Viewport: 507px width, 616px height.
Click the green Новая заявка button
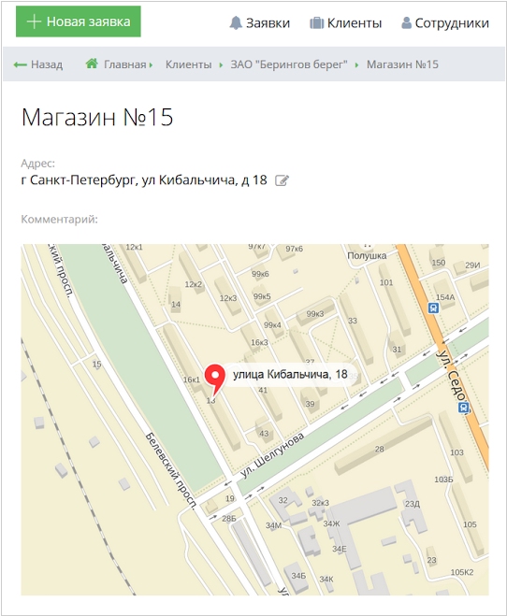coord(79,21)
